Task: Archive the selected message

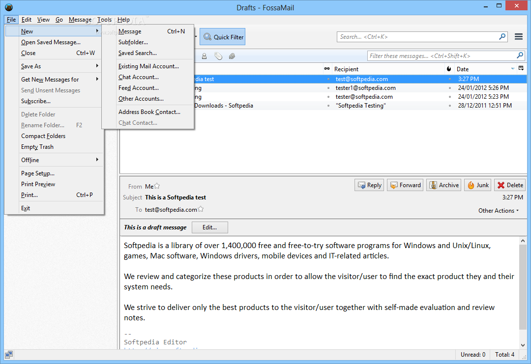Action: click(x=443, y=185)
